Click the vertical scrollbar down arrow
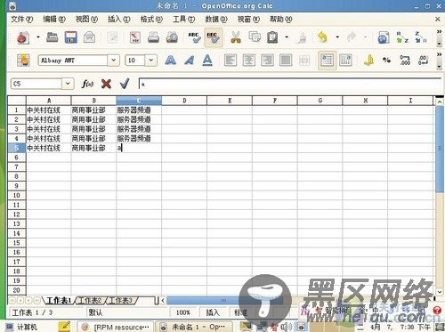445x332 pixels. point(440,292)
